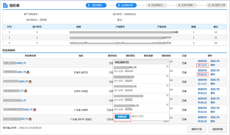Go to step 2 生成询价单
Screen dimensions: 230x135
[x=126, y=5]
